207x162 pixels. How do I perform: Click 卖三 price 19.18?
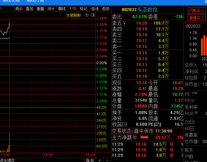point(142,35)
